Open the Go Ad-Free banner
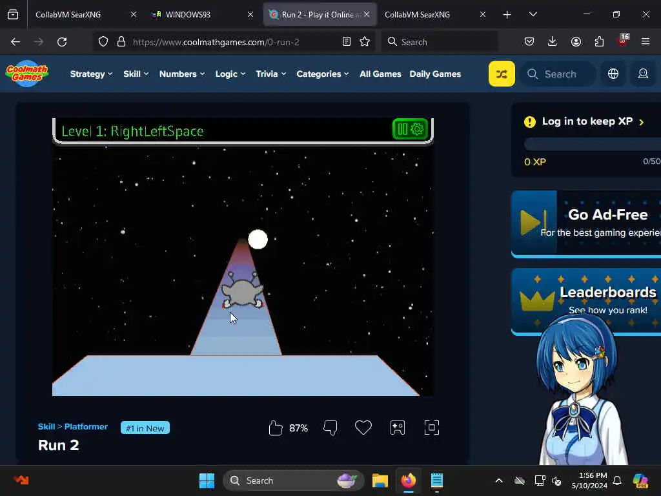 tap(586, 223)
